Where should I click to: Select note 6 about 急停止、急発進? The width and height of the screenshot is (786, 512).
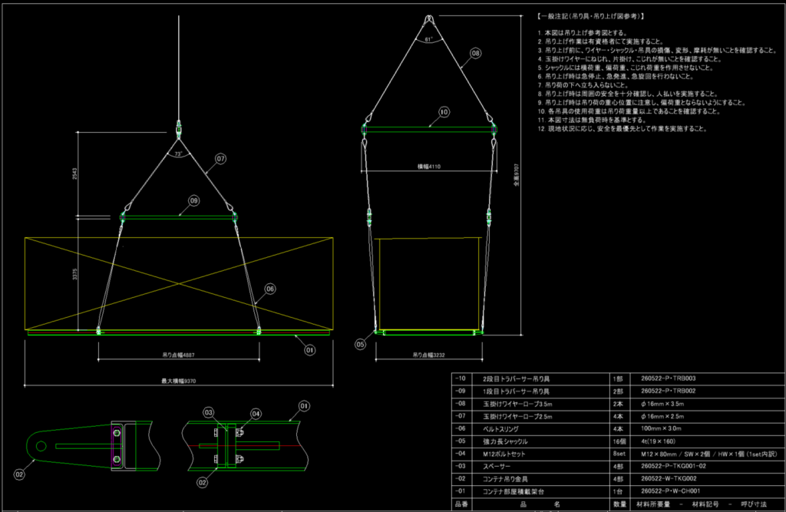(616, 77)
